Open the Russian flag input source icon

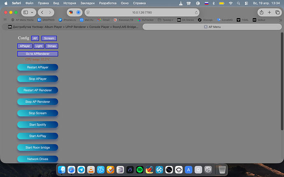pos(207,3)
